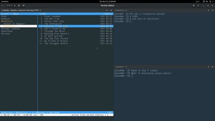Select track 9. Of Wolf and Man
This screenshot has width=215, height=121.
pyautogui.click(x=76, y=36)
